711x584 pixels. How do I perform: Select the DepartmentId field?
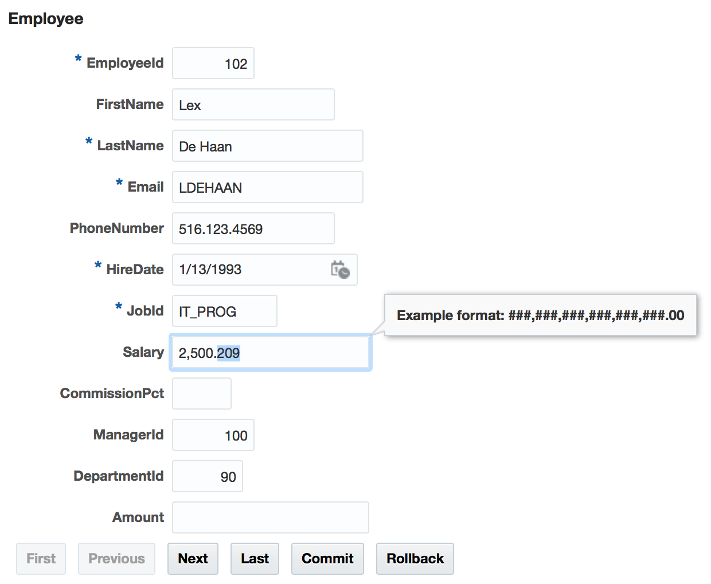pos(208,476)
